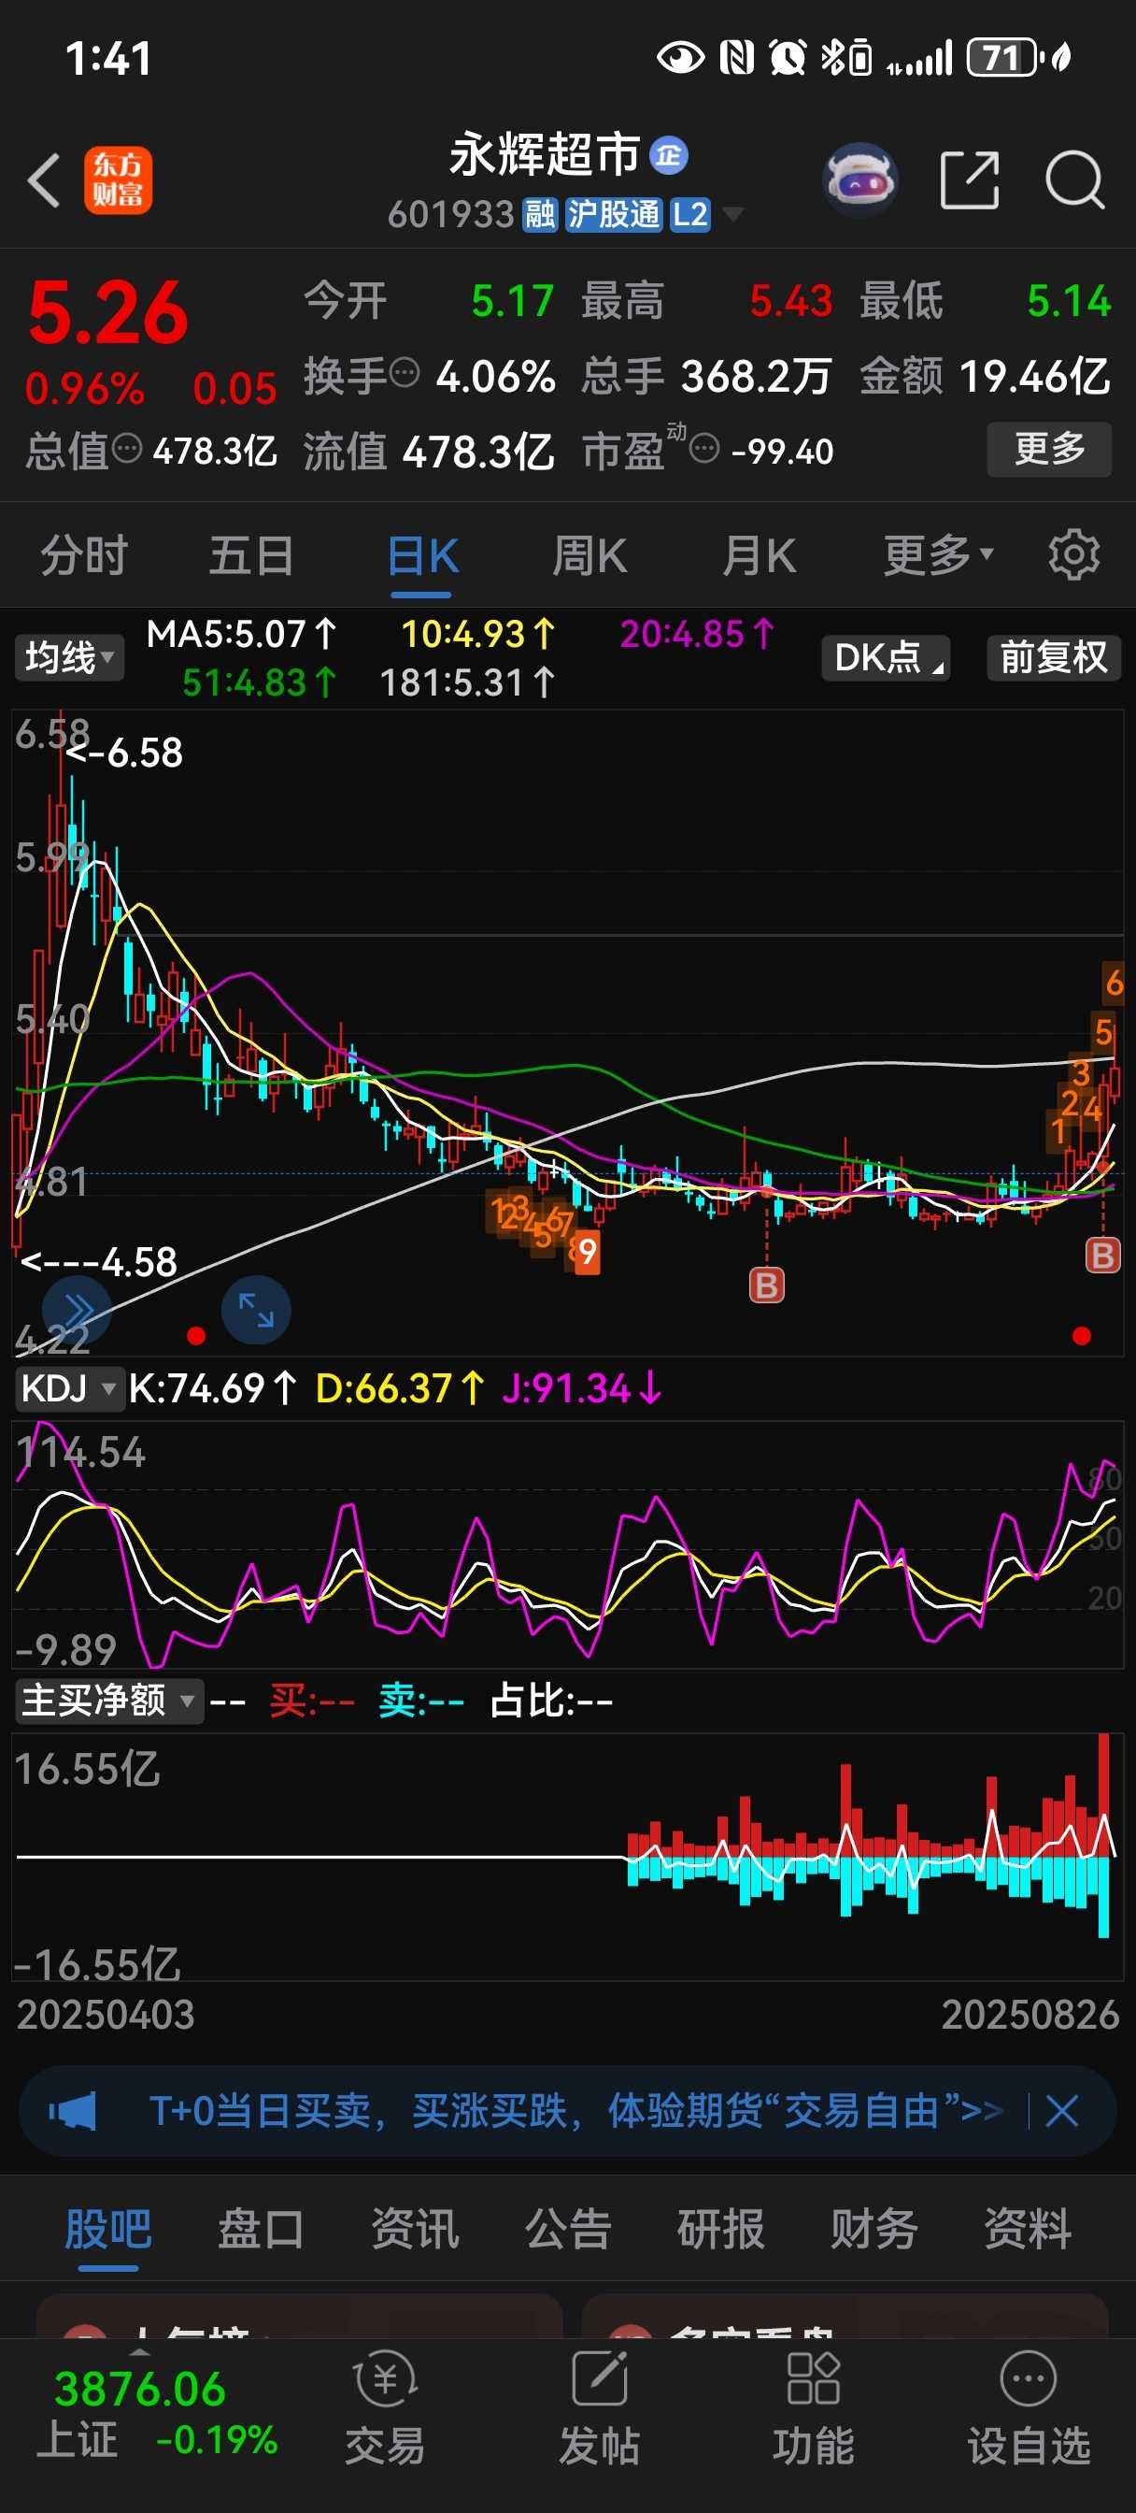This screenshot has width=1136, height=2513.
Task: Tap the 设自选 watchlist icon
Action: (x=1029, y=2407)
